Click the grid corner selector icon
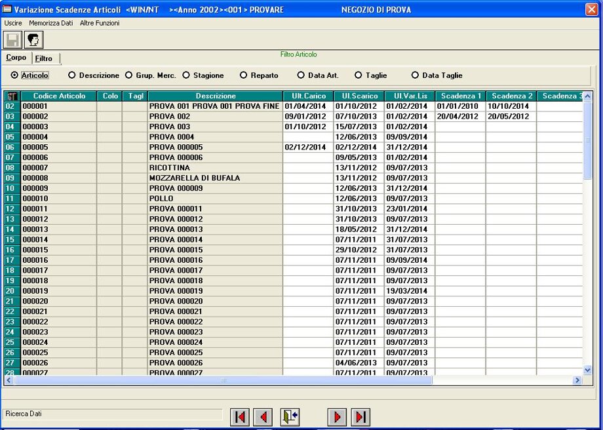The height and width of the screenshot is (430, 603). 12,96
